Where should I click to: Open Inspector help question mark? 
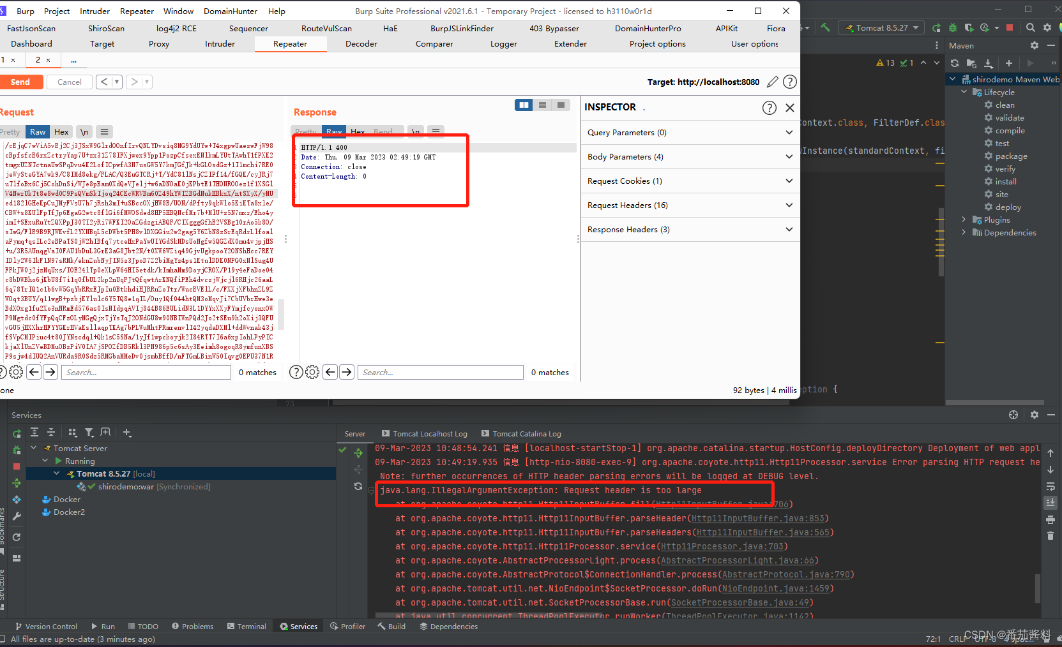pos(770,108)
